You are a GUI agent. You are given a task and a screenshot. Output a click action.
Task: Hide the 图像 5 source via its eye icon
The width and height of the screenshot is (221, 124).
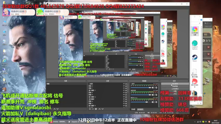point(124,95)
